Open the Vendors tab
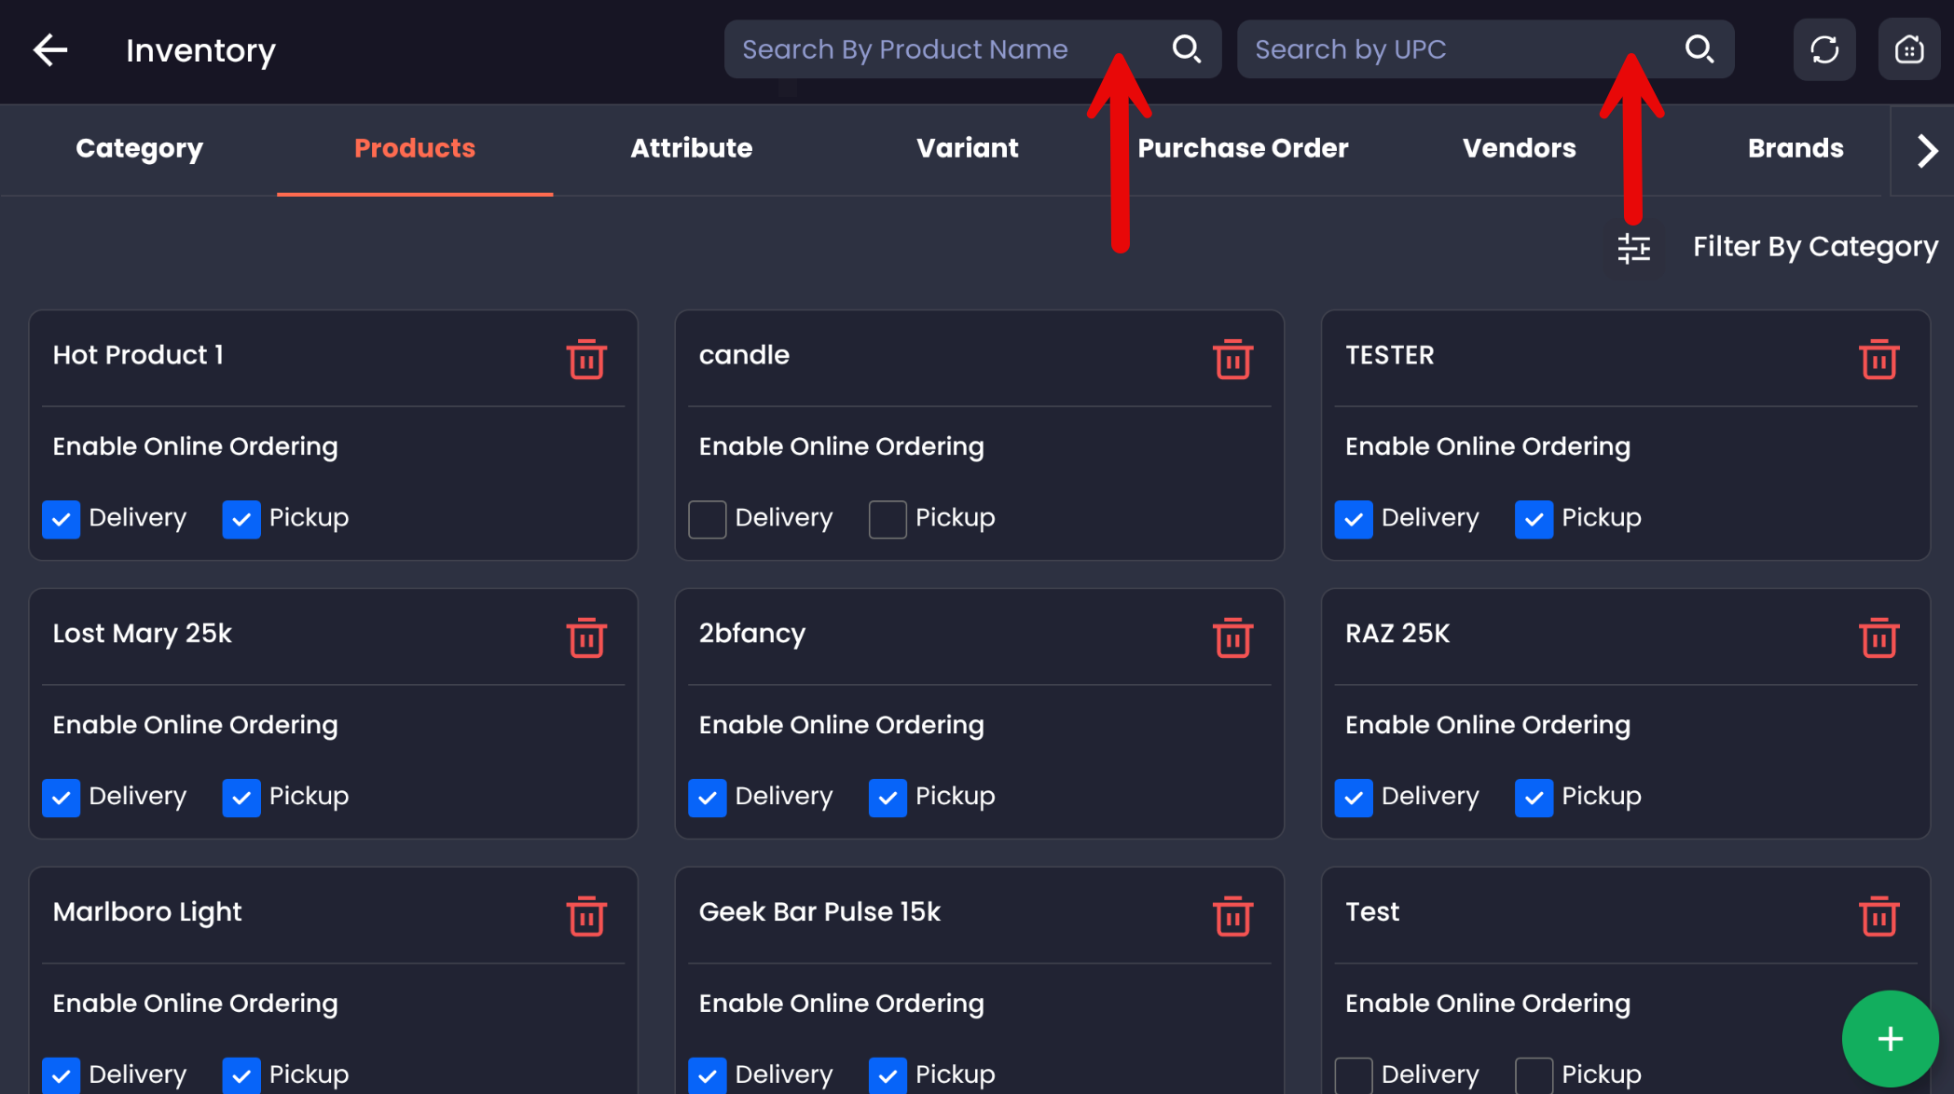Image resolution: width=1954 pixels, height=1094 pixels. click(1519, 148)
